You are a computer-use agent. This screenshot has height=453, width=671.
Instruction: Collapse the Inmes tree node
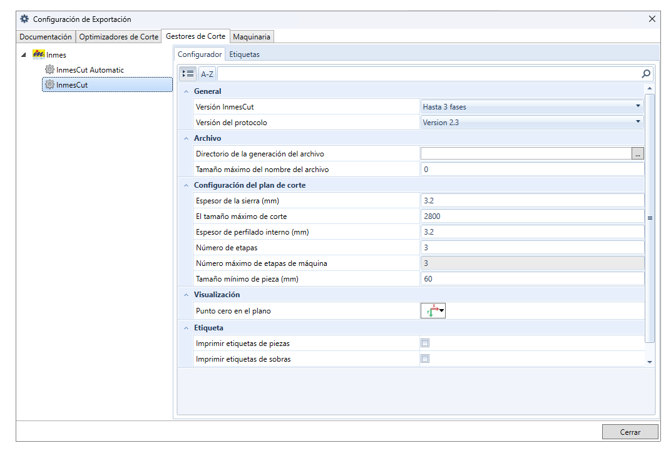[x=24, y=55]
